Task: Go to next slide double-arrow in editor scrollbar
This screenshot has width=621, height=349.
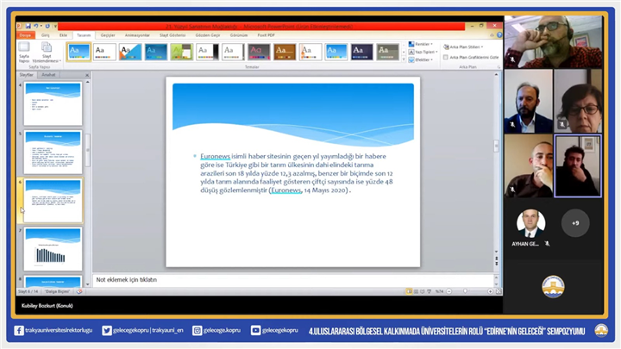Action: point(496,264)
